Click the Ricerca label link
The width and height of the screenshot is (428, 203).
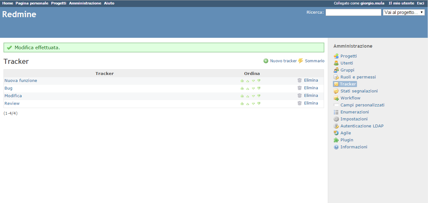click(315, 12)
